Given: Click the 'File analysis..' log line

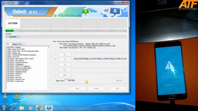Looking at the screenshot, I should point(16,60).
